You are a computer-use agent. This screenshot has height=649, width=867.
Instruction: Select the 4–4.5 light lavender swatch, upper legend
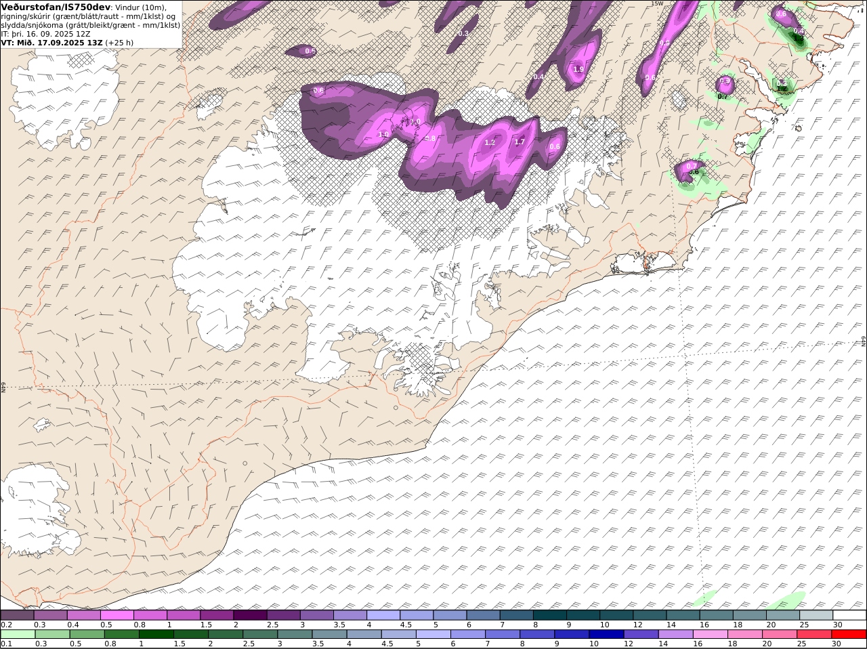pos(383,615)
